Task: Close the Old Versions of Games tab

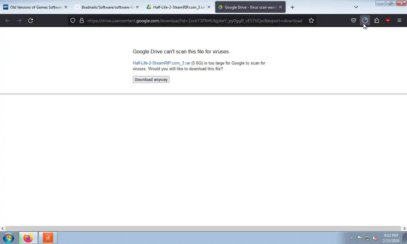Action: pyautogui.click(x=66, y=7)
